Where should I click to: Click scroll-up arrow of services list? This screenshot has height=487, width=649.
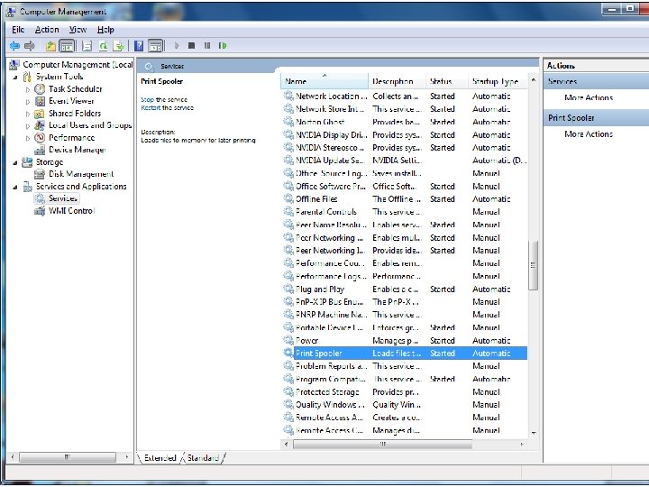[x=534, y=79]
